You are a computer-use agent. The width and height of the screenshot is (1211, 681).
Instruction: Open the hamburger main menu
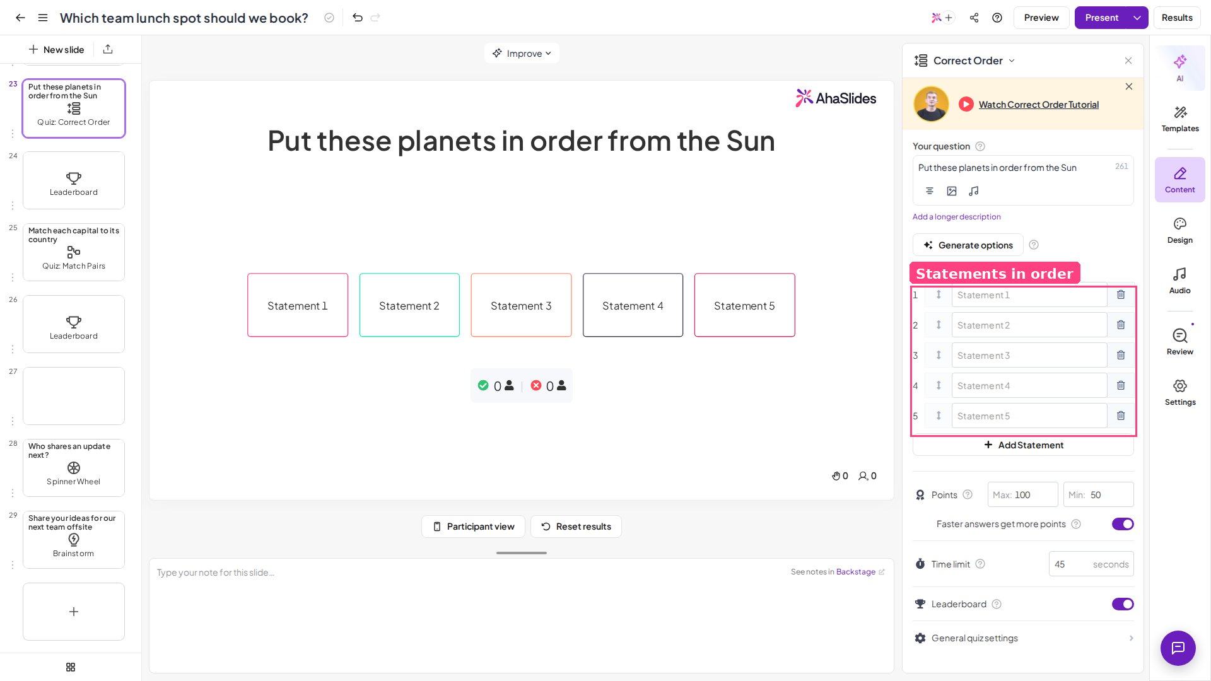point(43,18)
